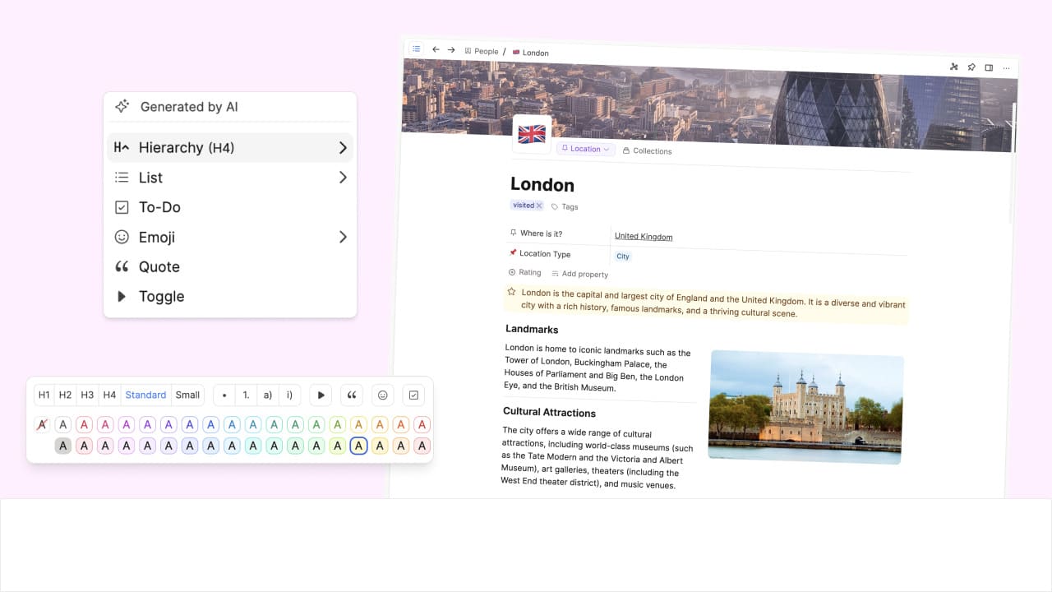Click the forward navigation arrow

tap(451, 49)
